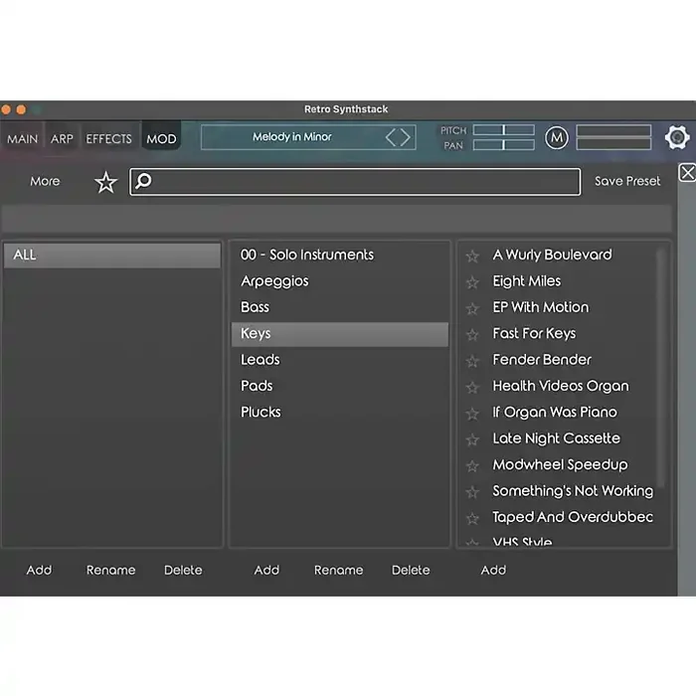Choose the Bass category
The height and width of the screenshot is (696, 696).
(x=340, y=307)
